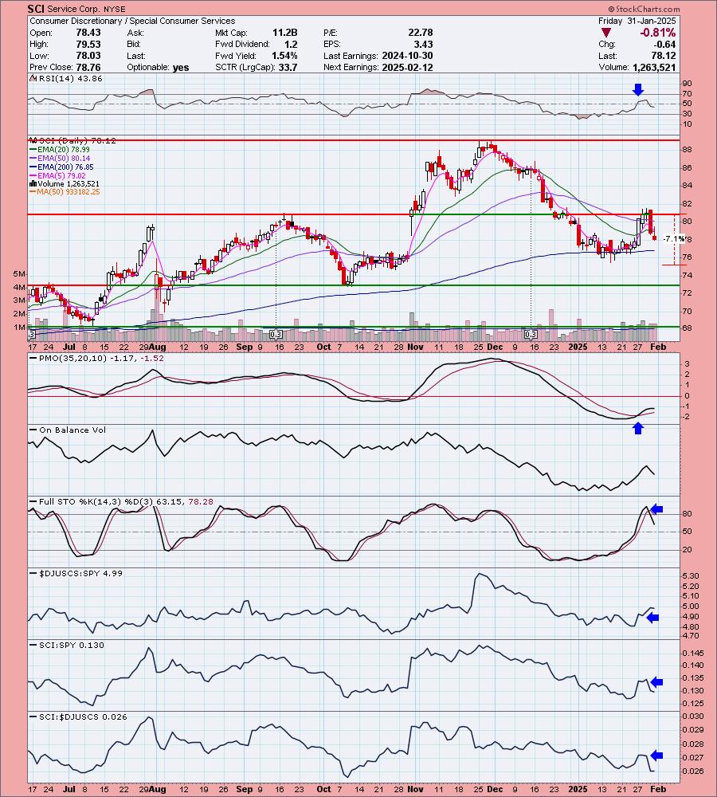Click the -7.1% stop distance label
This screenshot has width=717, height=797.
pos(673,239)
